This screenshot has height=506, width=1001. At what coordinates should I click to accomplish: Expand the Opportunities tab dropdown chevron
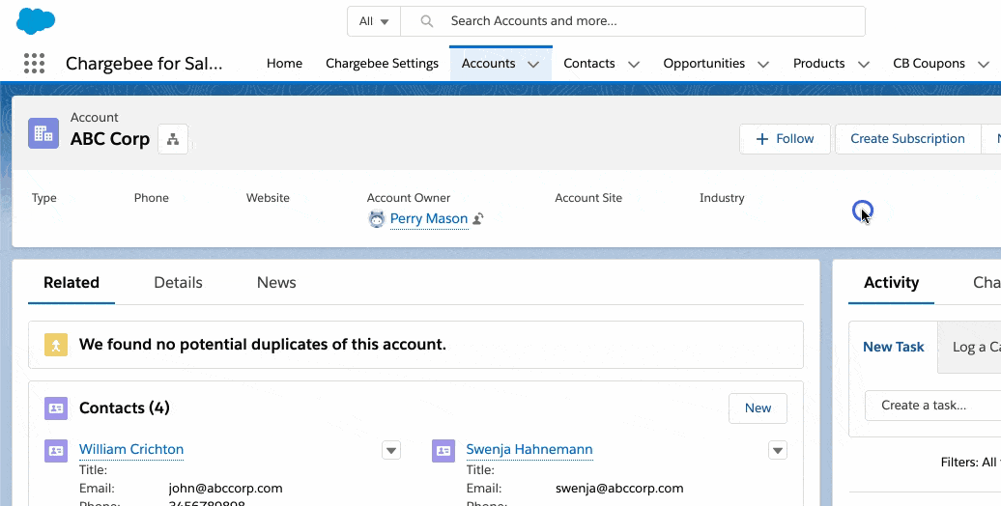[763, 65]
